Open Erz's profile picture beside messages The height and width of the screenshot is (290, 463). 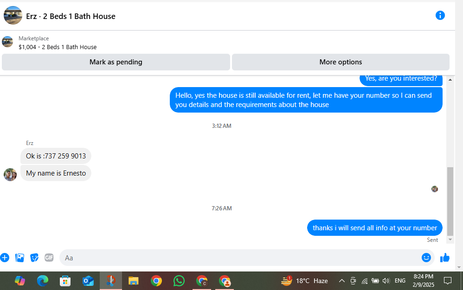[x=10, y=175]
